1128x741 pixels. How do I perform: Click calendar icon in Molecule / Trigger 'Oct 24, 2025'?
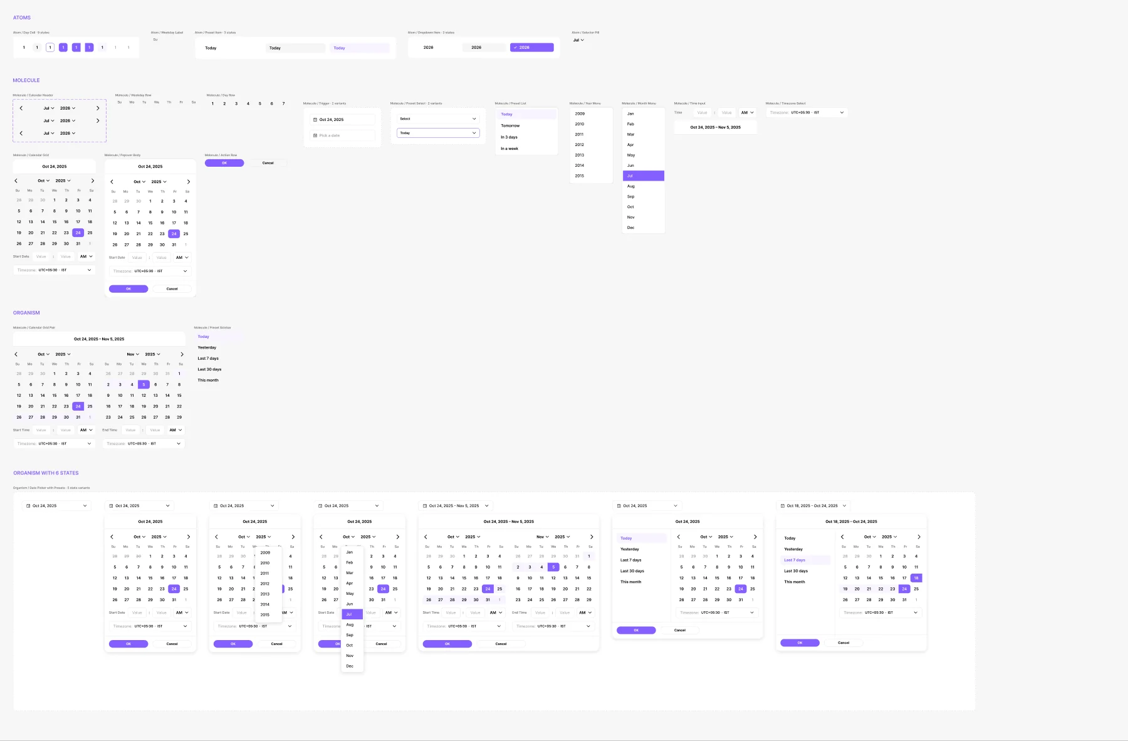pyautogui.click(x=315, y=119)
